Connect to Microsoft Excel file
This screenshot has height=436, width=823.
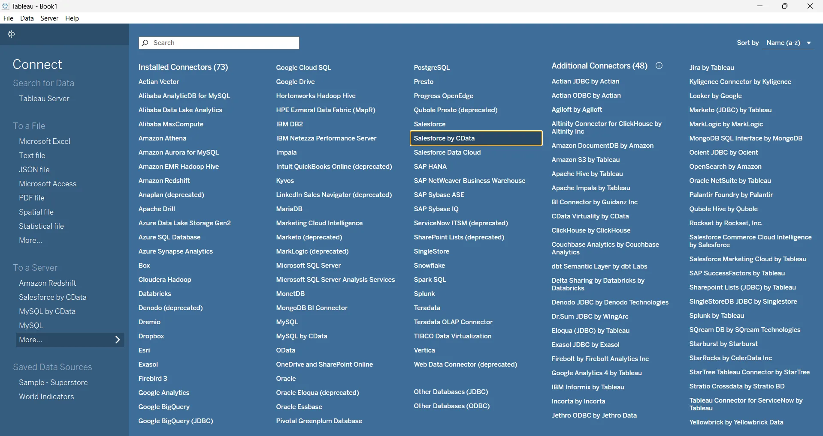(45, 141)
